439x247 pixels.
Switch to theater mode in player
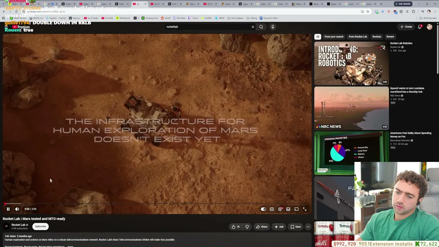point(288,209)
